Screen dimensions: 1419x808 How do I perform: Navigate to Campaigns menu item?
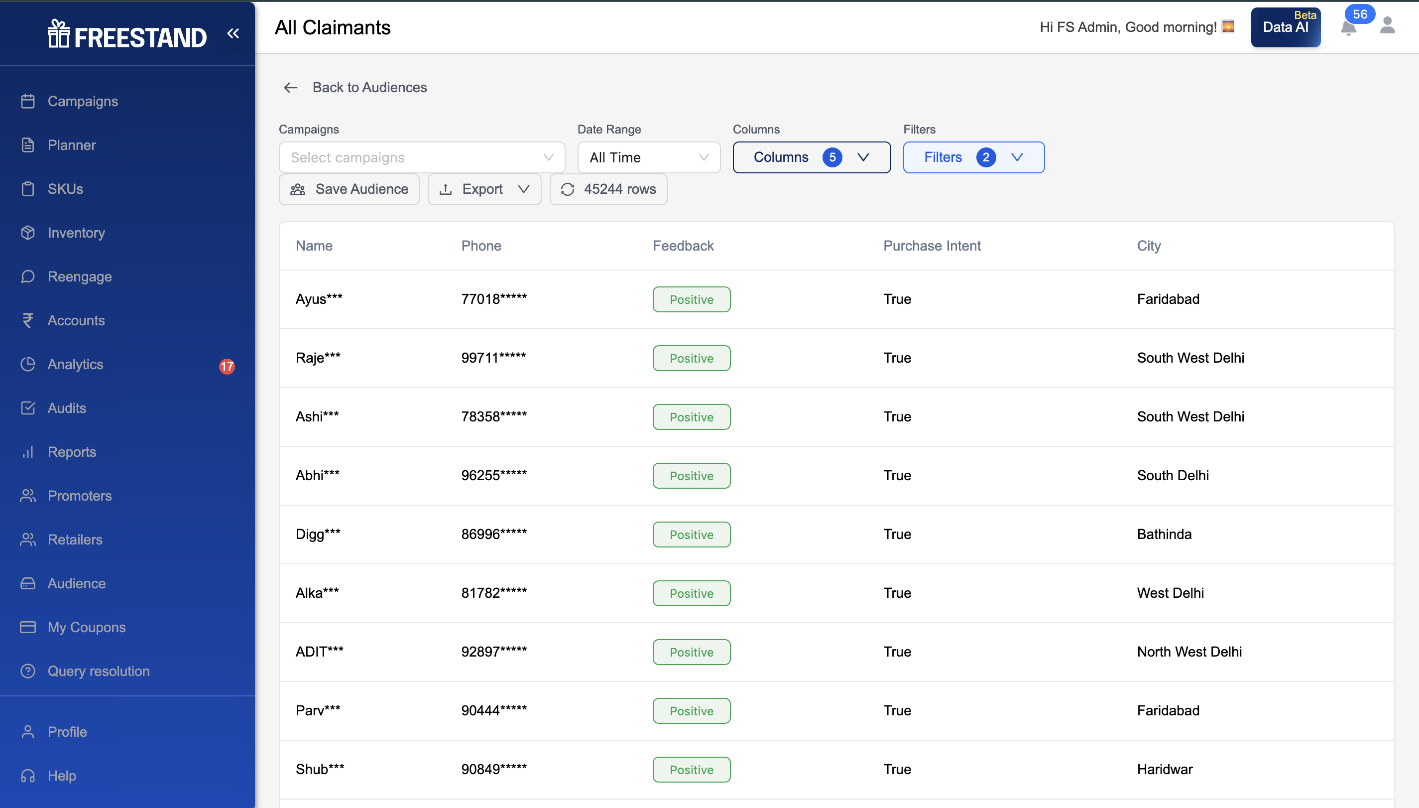coord(83,101)
